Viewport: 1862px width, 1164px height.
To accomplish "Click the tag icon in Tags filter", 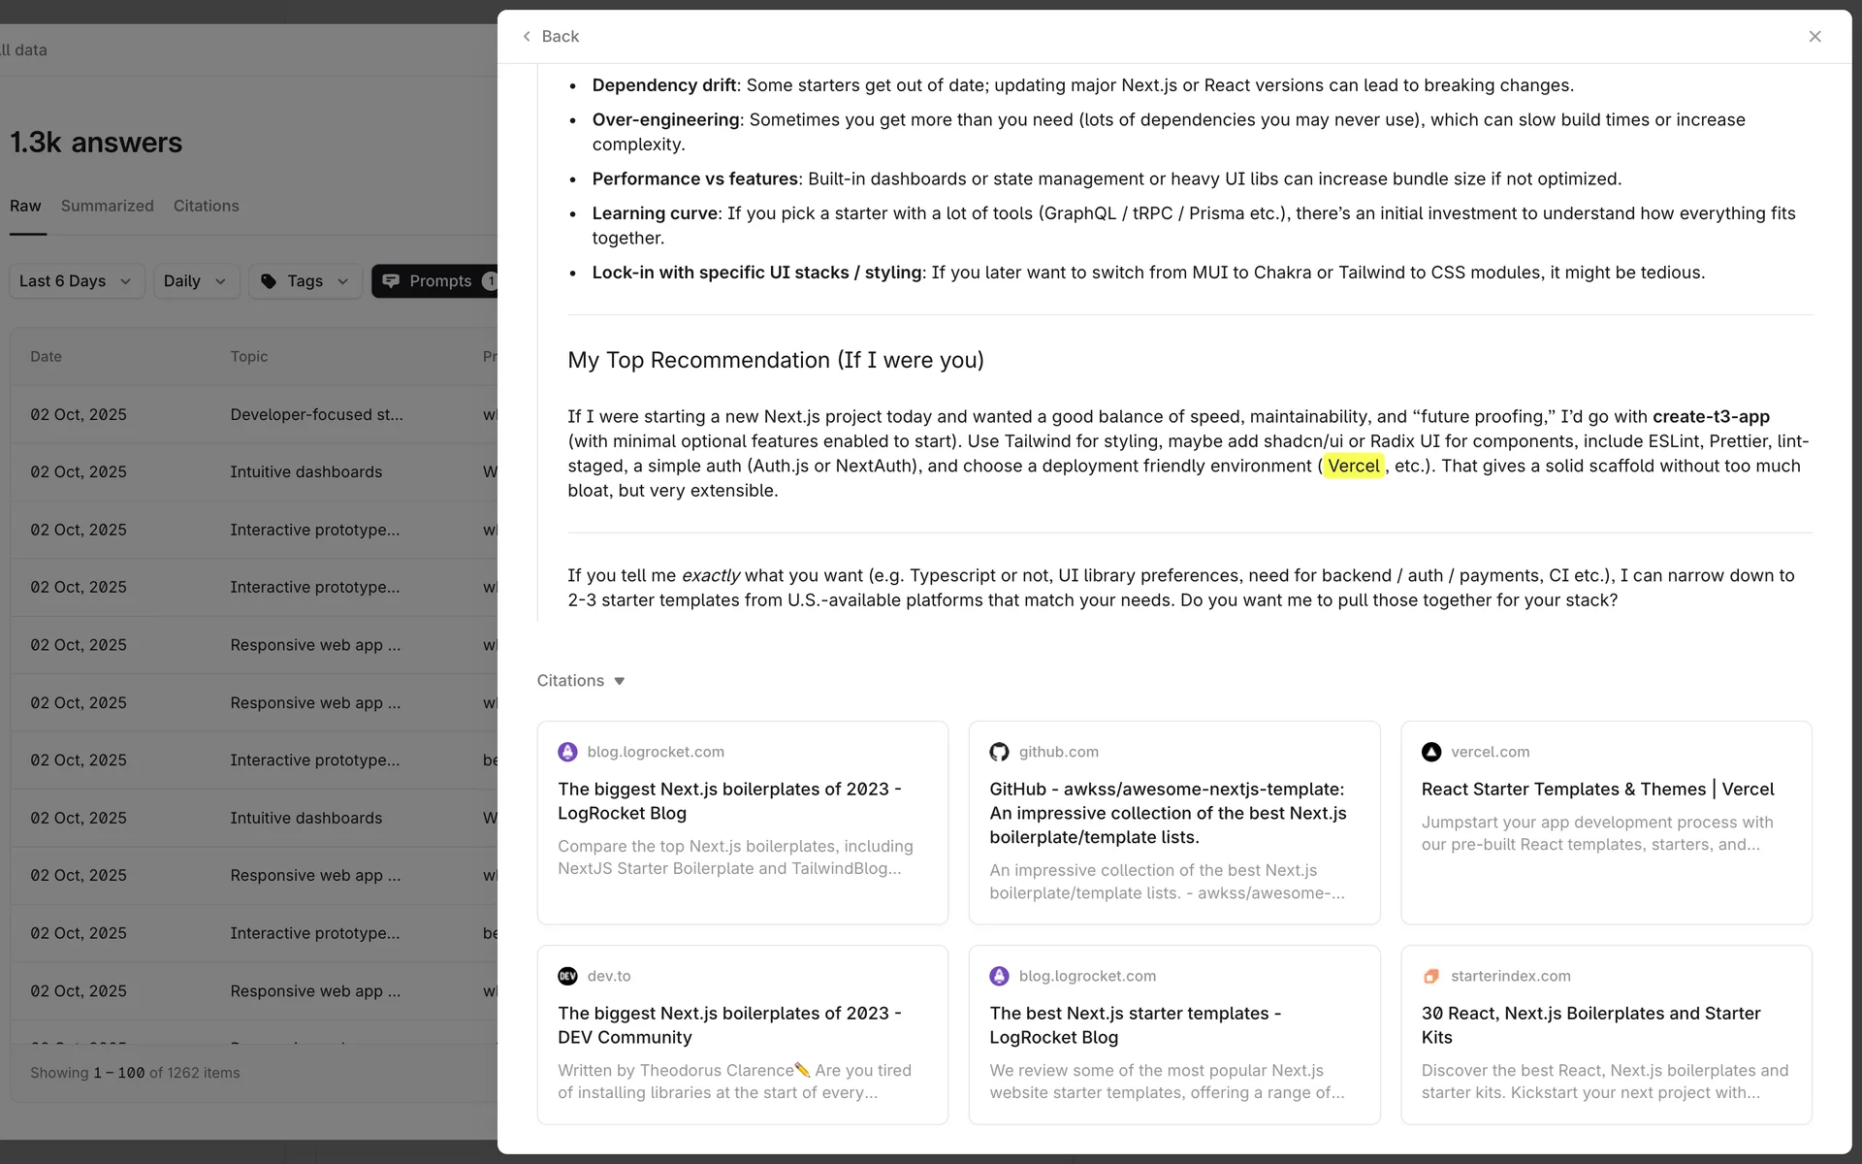I will click(269, 281).
